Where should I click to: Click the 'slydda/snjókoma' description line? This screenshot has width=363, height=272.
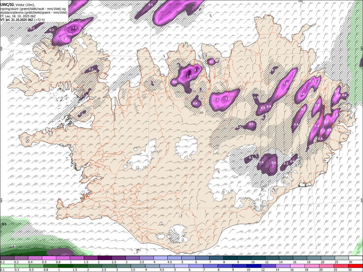[34, 12]
